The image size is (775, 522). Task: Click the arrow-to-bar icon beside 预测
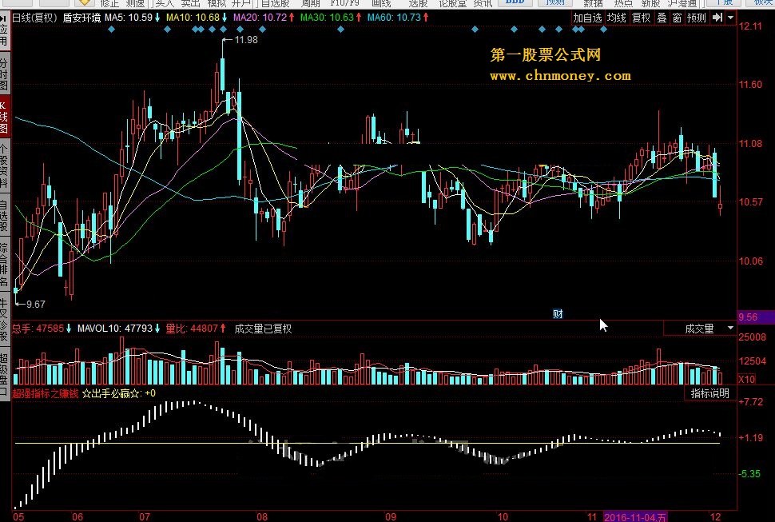717,18
